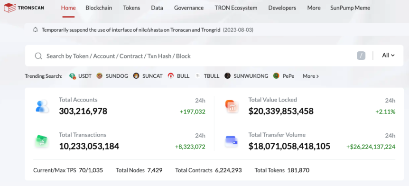Expand More trending searches

311,76
